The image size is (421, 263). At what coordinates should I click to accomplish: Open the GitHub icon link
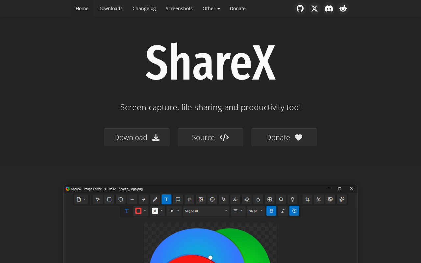tap(300, 9)
